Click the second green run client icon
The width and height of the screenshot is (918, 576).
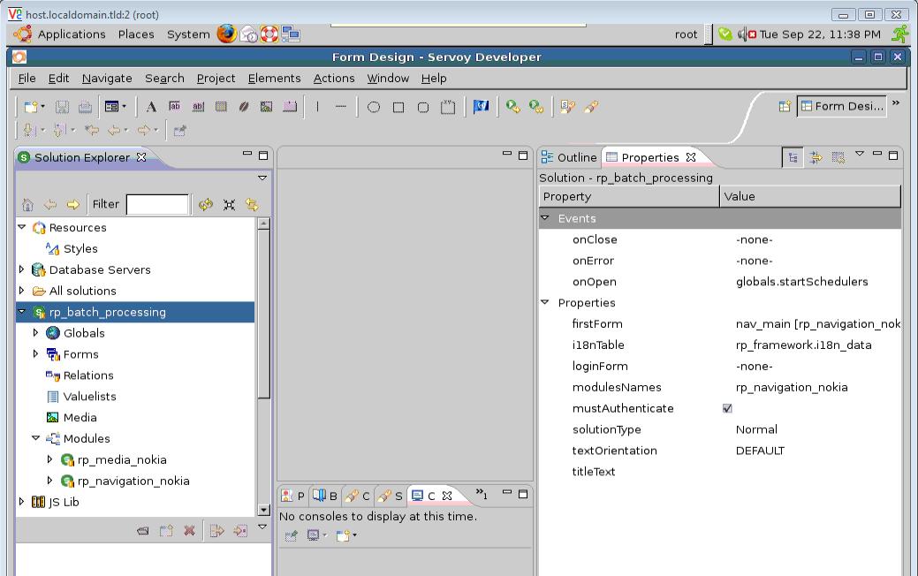click(x=536, y=107)
